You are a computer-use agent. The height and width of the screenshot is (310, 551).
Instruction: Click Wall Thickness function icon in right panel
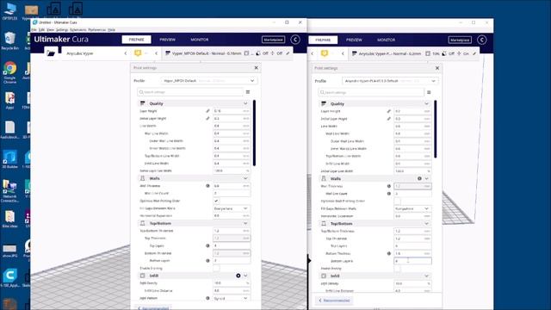[x=388, y=186]
